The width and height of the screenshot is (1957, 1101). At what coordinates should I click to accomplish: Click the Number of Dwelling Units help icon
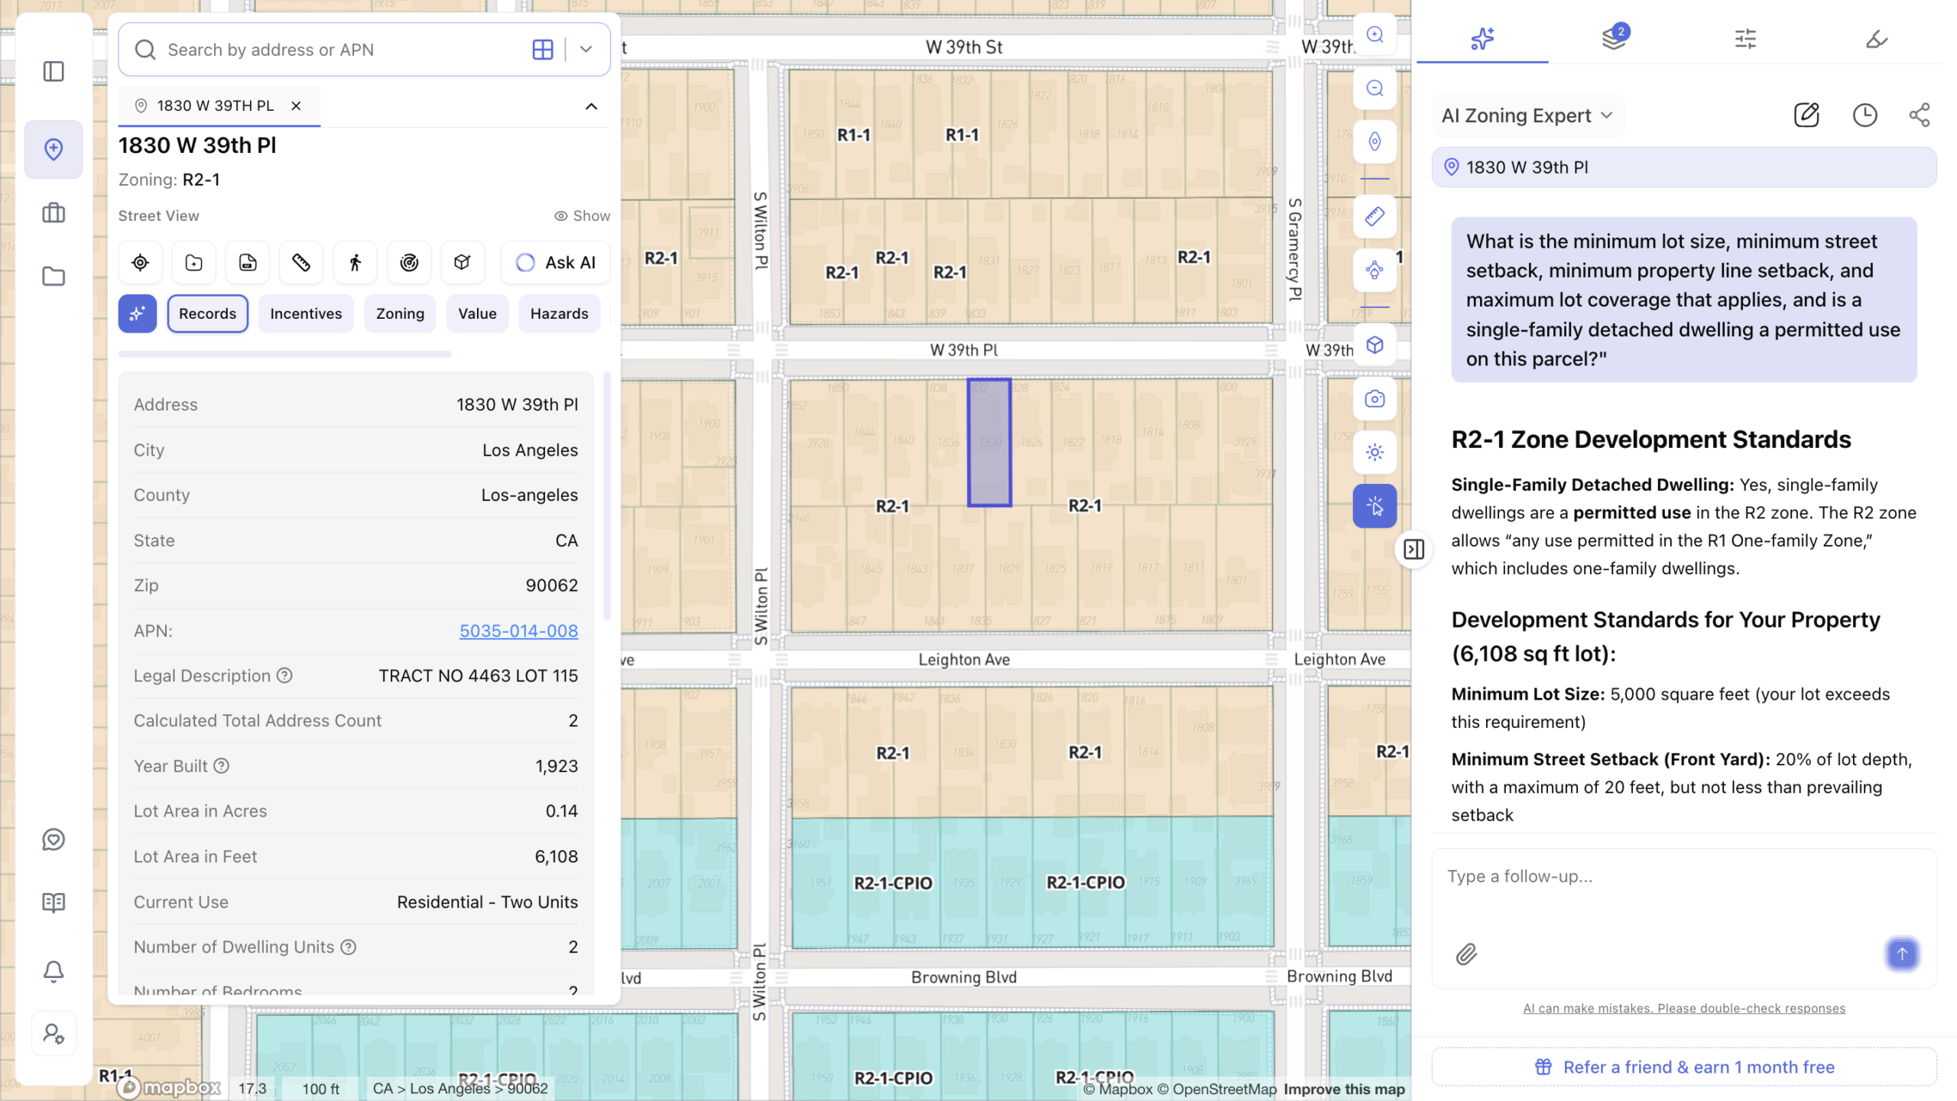(x=349, y=947)
